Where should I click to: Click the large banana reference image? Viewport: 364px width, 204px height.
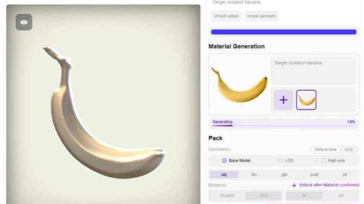[x=239, y=85]
